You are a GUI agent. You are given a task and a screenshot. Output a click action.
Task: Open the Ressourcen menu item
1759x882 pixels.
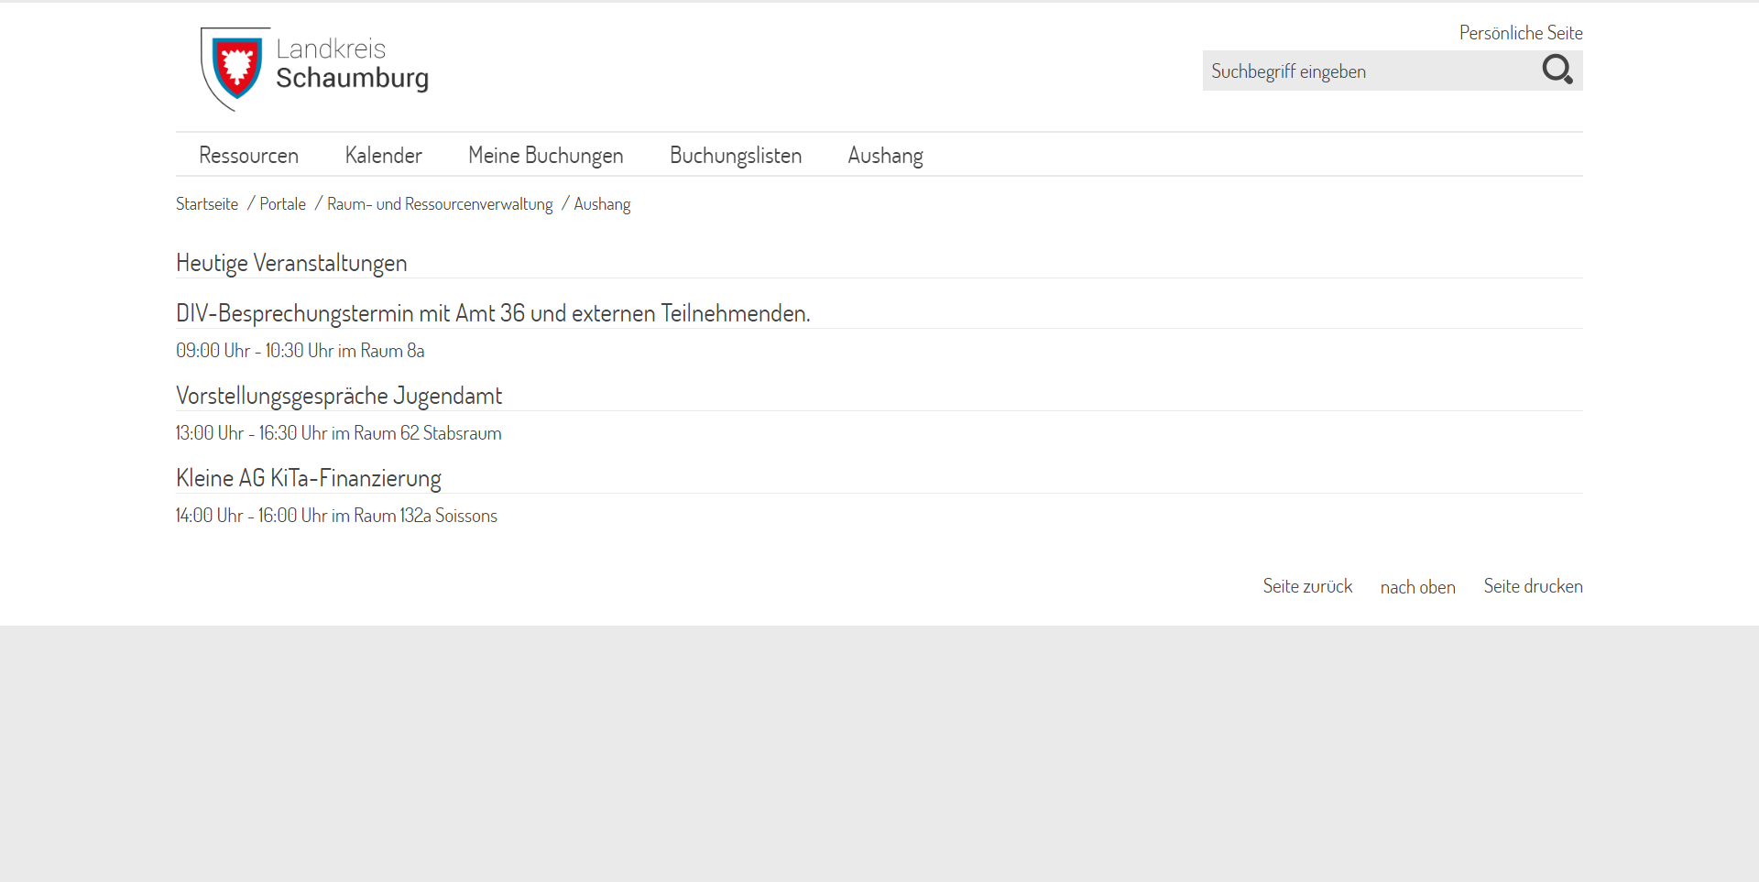(248, 156)
